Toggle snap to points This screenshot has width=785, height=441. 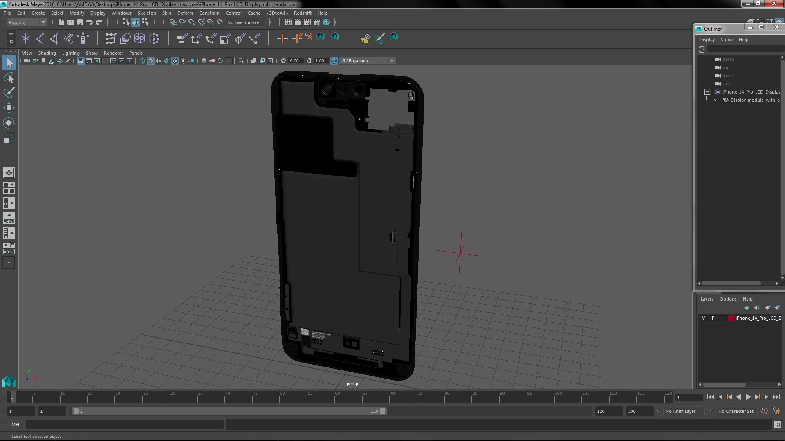191,22
